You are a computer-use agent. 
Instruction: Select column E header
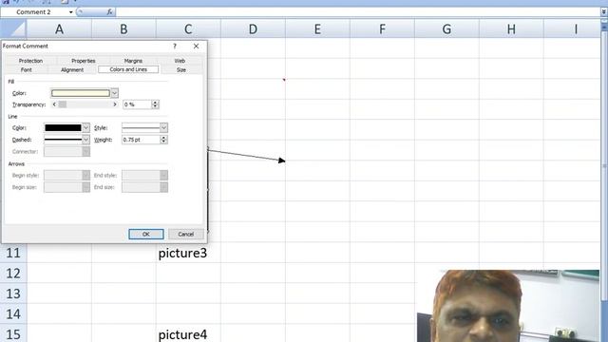pyautogui.click(x=317, y=29)
